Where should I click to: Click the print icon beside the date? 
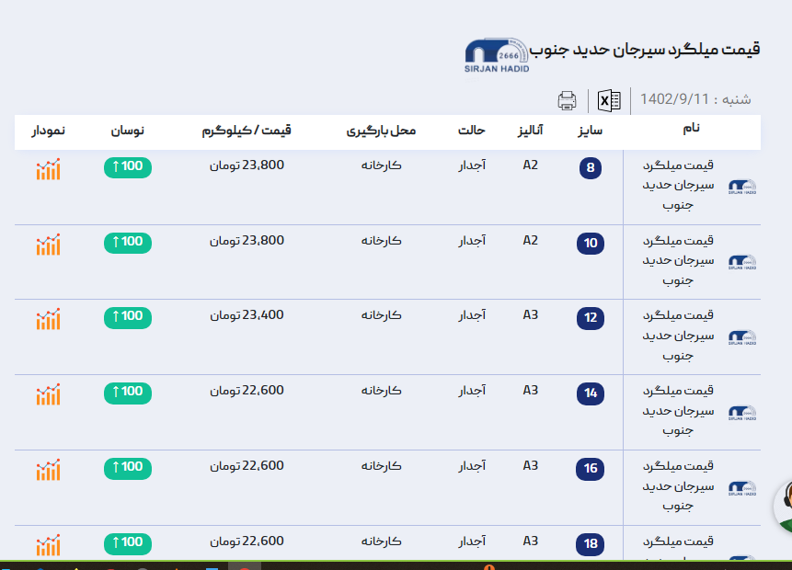pos(568,100)
